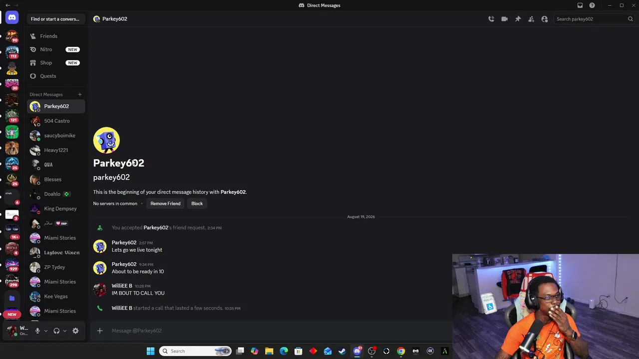
Task: Click the Discord icon in the taskbar
Action: [357, 351]
